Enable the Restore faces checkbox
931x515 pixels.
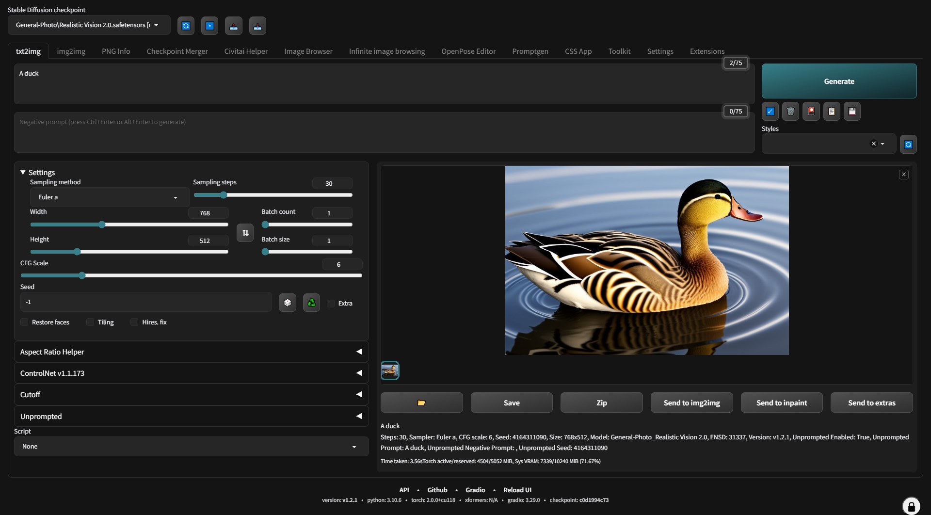click(x=25, y=322)
